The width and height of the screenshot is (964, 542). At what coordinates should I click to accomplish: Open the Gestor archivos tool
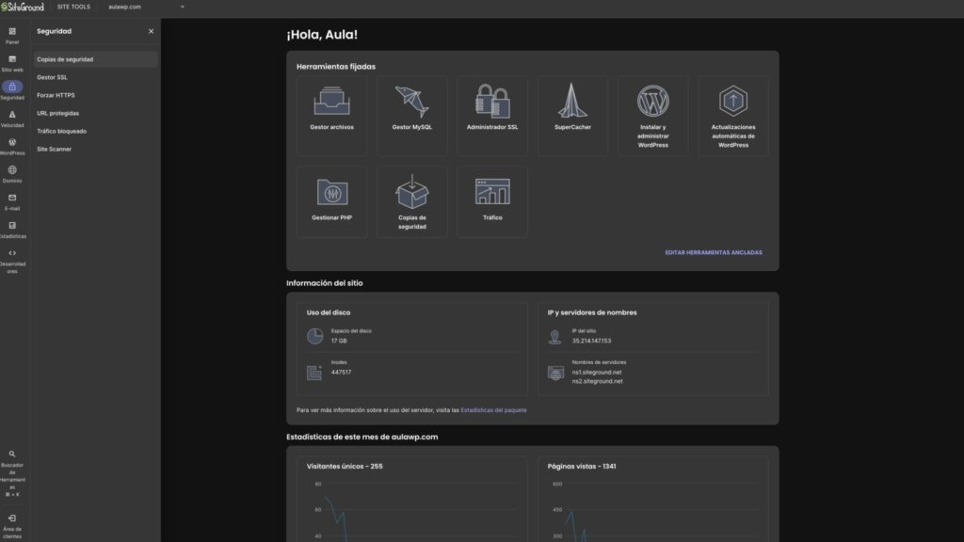click(332, 116)
